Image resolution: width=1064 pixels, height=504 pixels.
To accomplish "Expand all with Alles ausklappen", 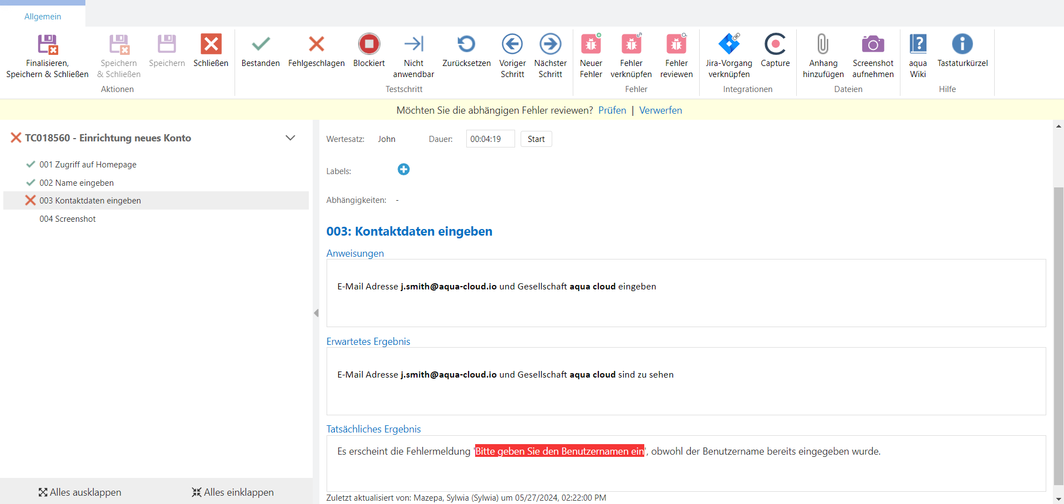I will 80,492.
